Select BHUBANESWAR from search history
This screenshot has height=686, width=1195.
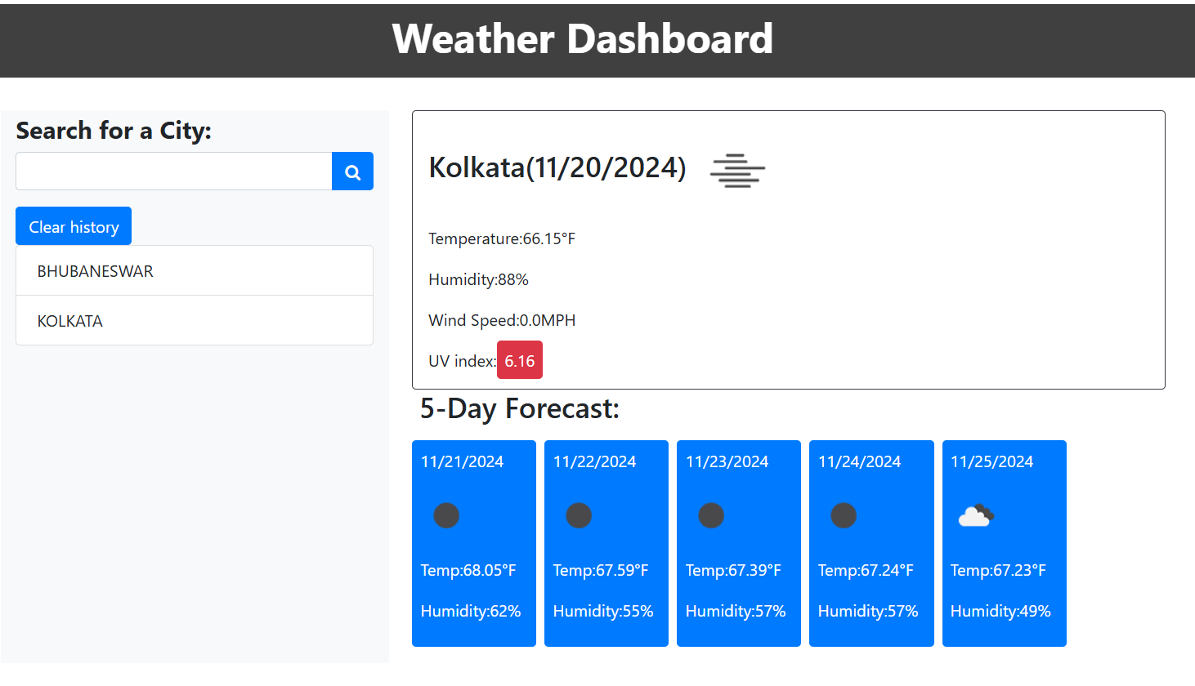tap(195, 270)
